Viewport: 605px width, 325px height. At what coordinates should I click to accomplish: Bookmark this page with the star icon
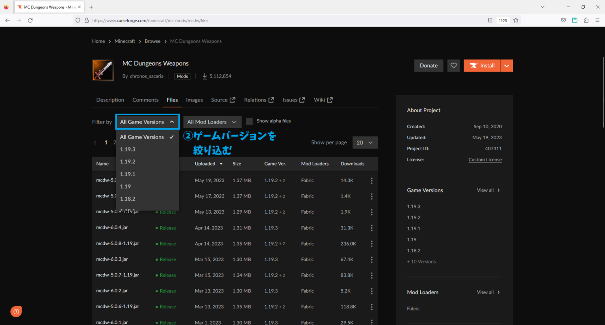pos(516,20)
